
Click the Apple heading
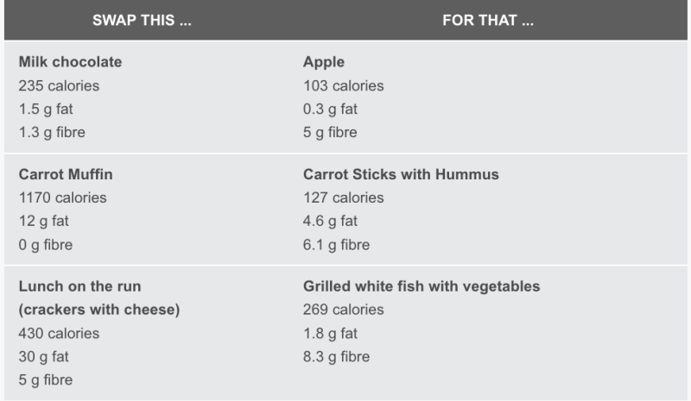(x=323, y=62)
